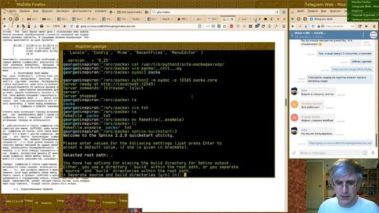Open the gear settings dropdown in menu bar

coord(112,12)
